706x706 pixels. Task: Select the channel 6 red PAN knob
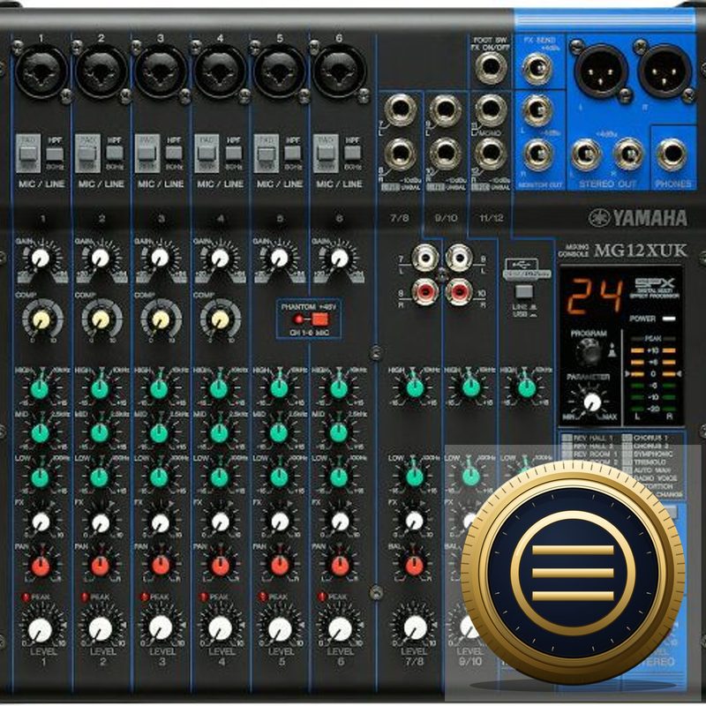coord(340,567)
